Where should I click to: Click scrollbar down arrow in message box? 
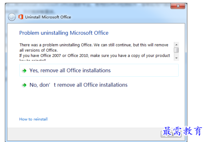tap(176, 58)
